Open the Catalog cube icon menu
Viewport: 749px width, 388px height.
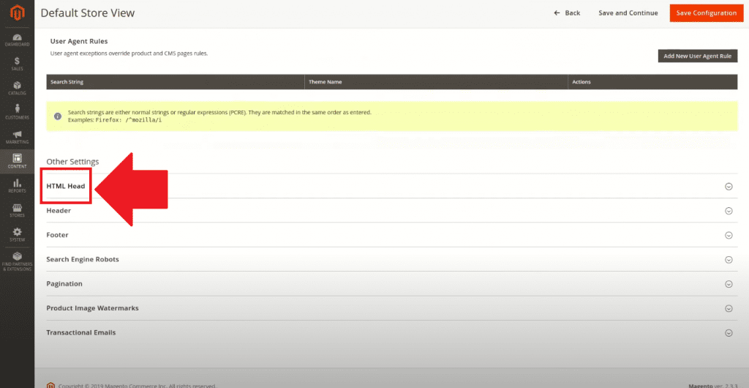17,88
